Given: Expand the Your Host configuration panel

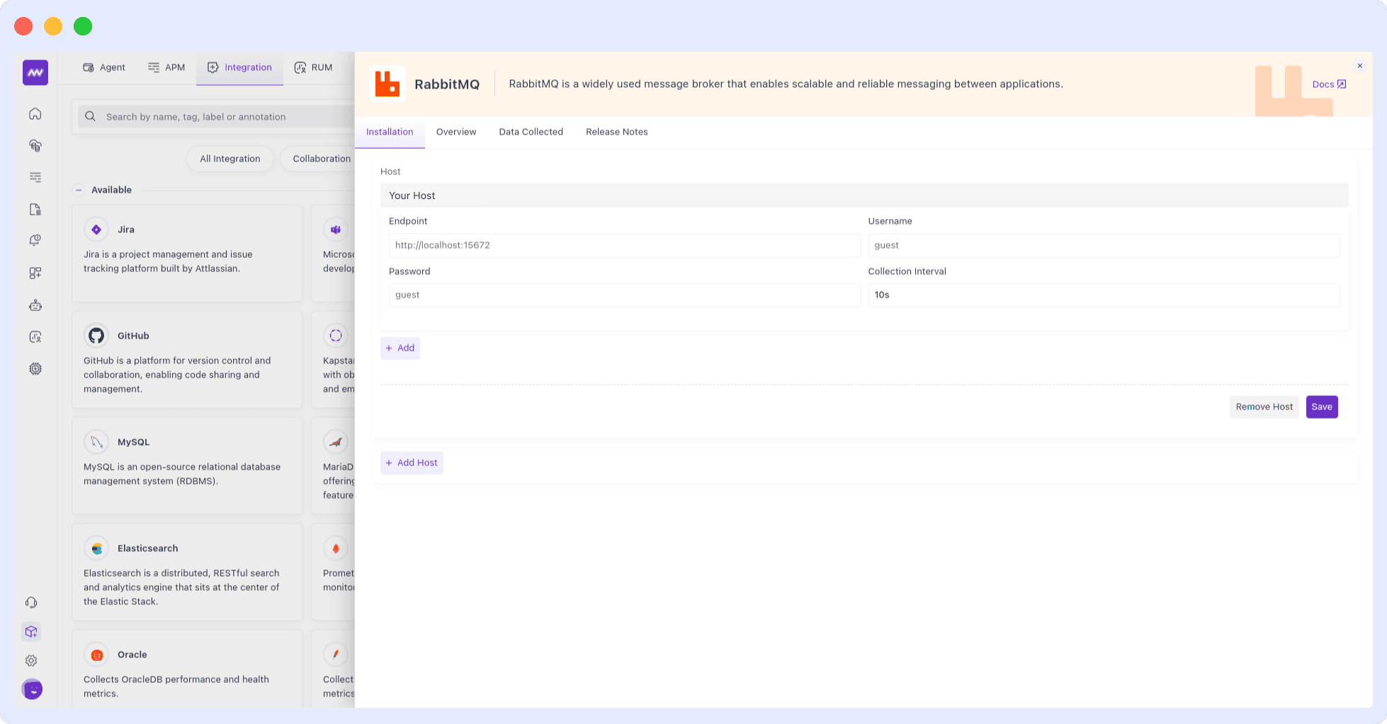Looking at the screenshot, I should pos(863,195).
